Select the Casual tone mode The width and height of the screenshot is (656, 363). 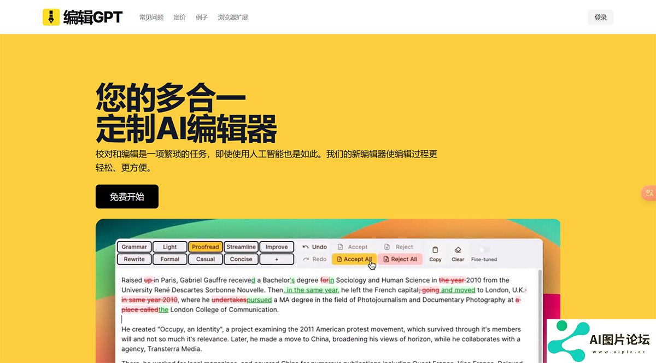205,259
